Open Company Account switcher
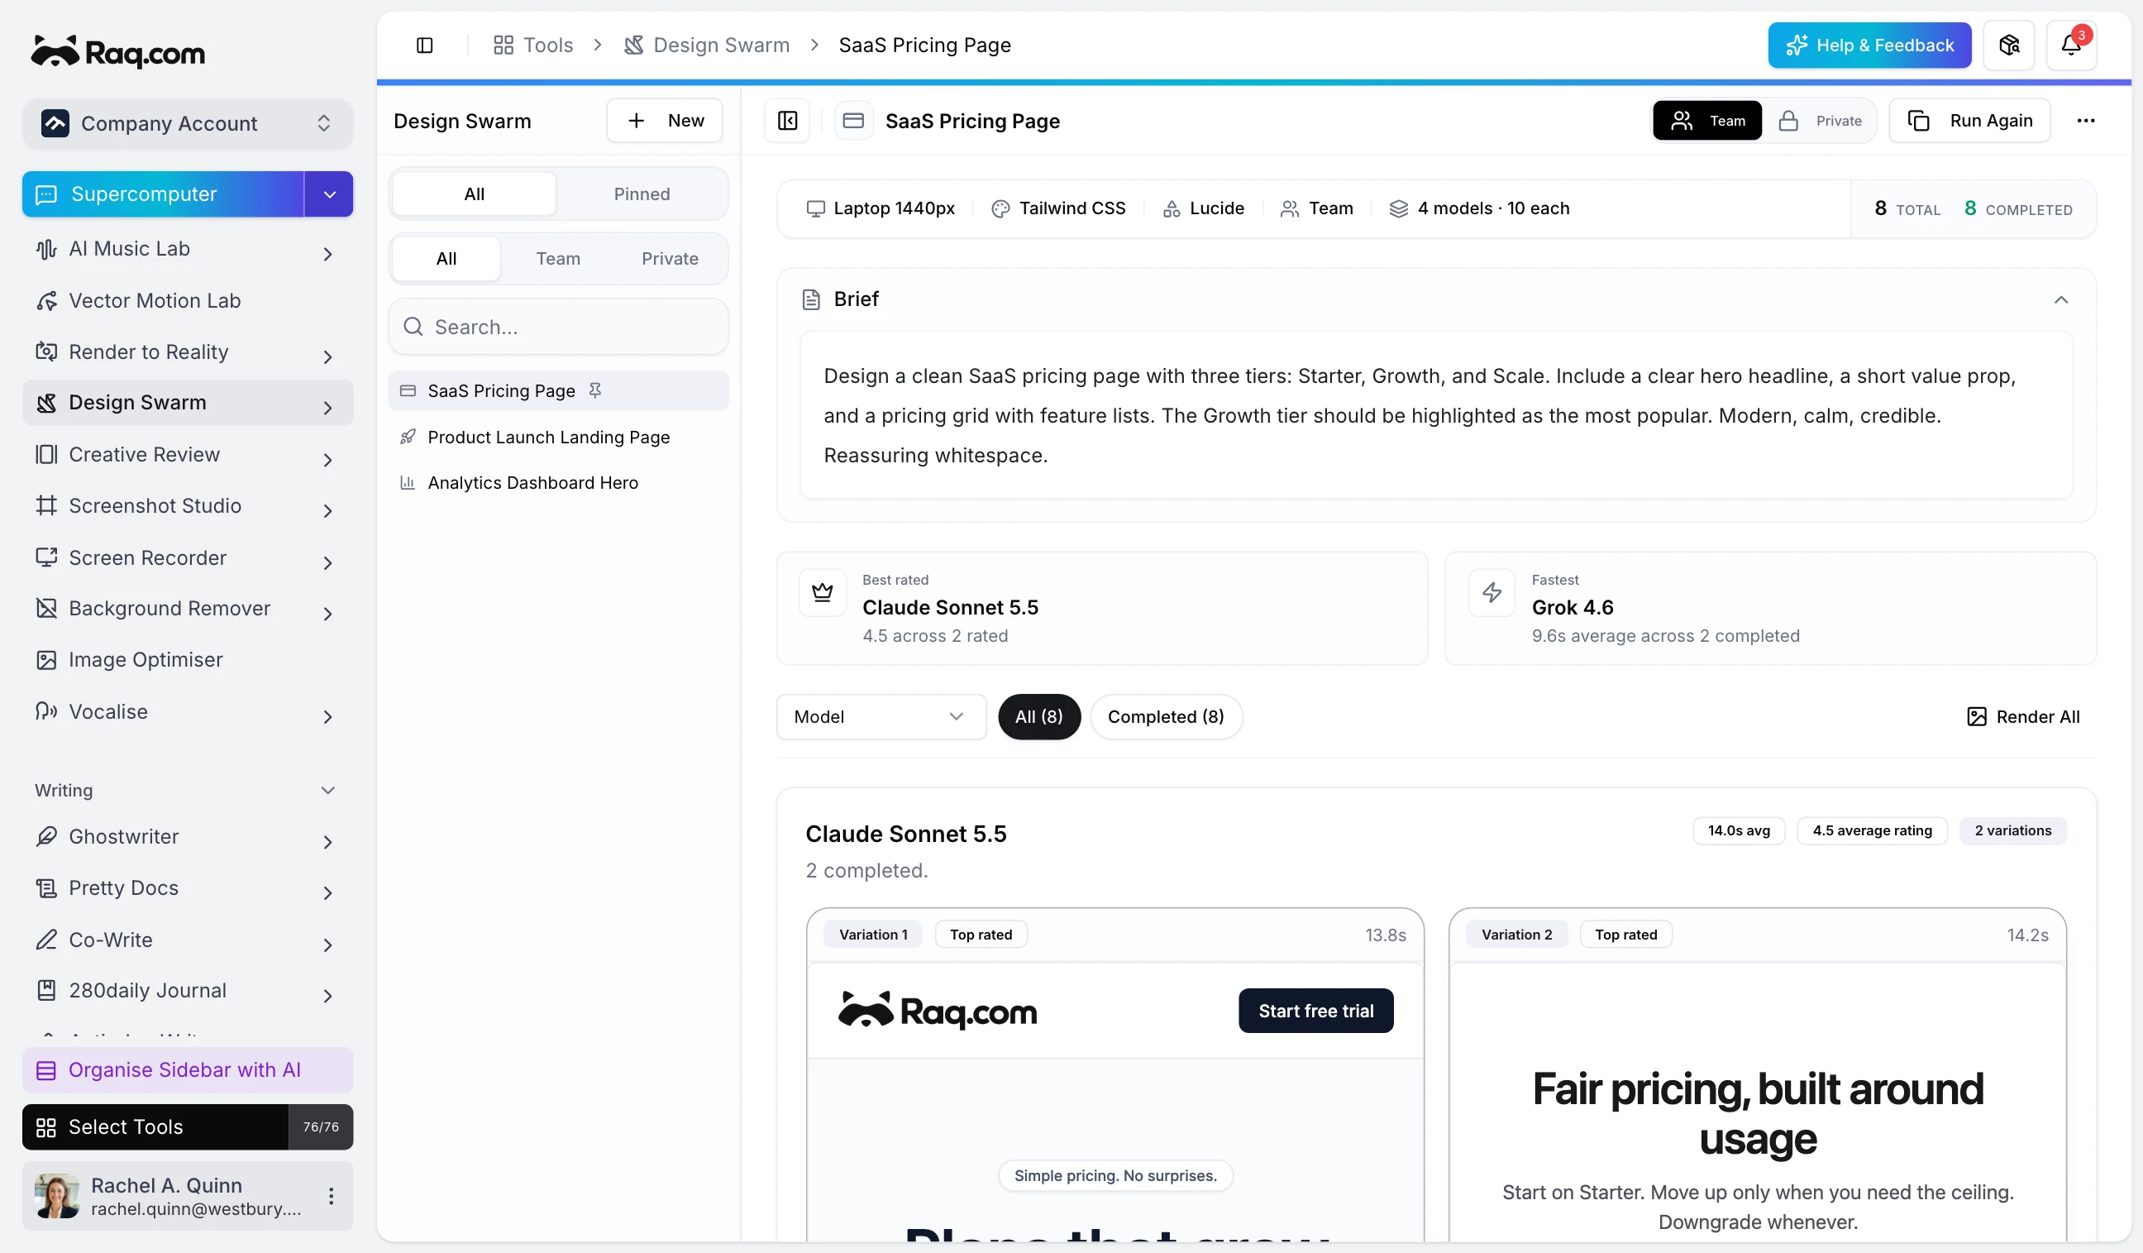The image size is (2143, 1253). 187,123
